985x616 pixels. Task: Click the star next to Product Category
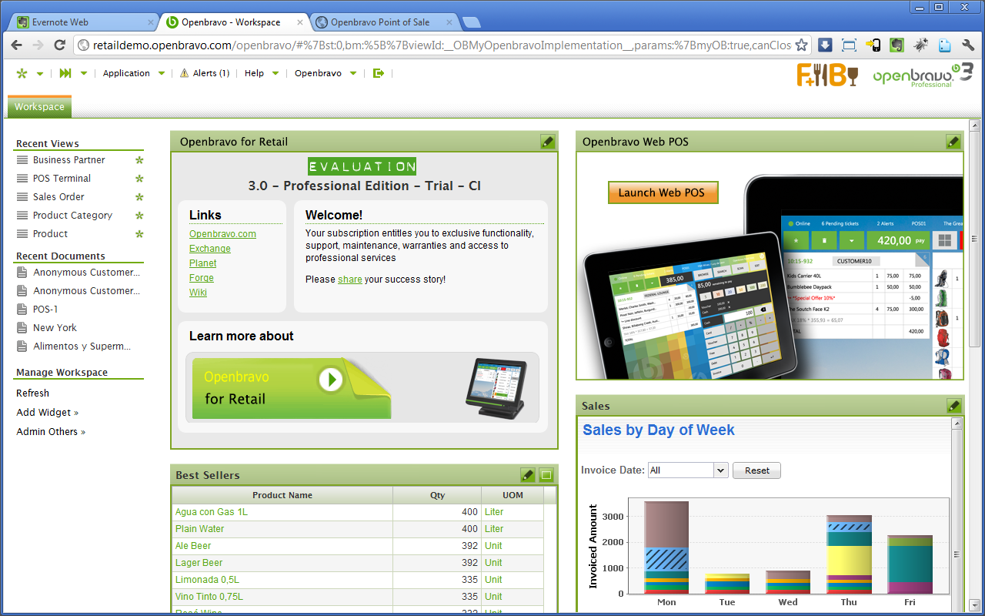(x=139, y=216)
